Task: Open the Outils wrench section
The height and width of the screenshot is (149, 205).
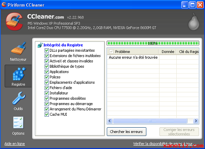Action: click(18, 101)
